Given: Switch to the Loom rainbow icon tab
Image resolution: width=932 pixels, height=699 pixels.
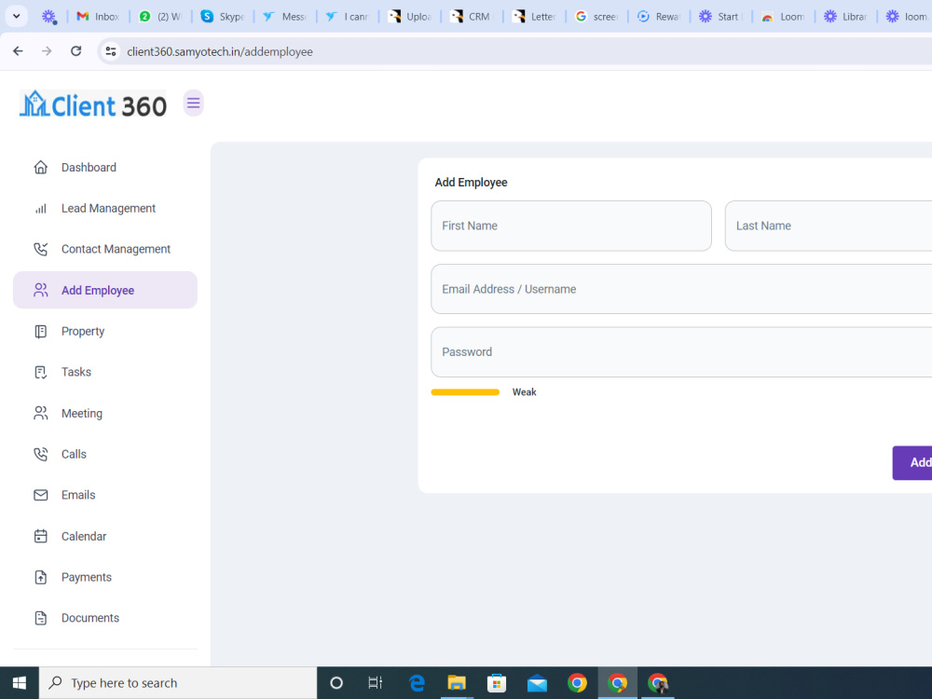Looking at the screenshot, I should click(785, 17).
